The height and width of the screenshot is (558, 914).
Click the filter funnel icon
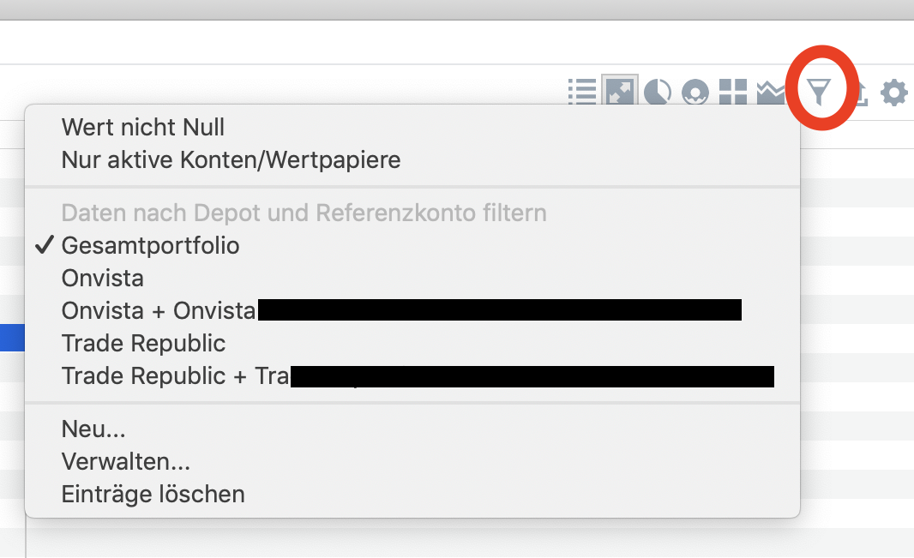point(821,91)
